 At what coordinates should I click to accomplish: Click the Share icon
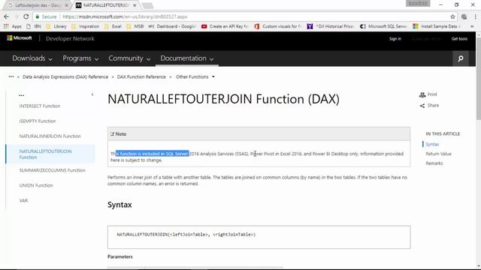[x=422, y=106]
